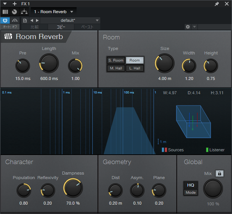
Task: Click the channel editor bars icon
Action: (x=5, y=12)
